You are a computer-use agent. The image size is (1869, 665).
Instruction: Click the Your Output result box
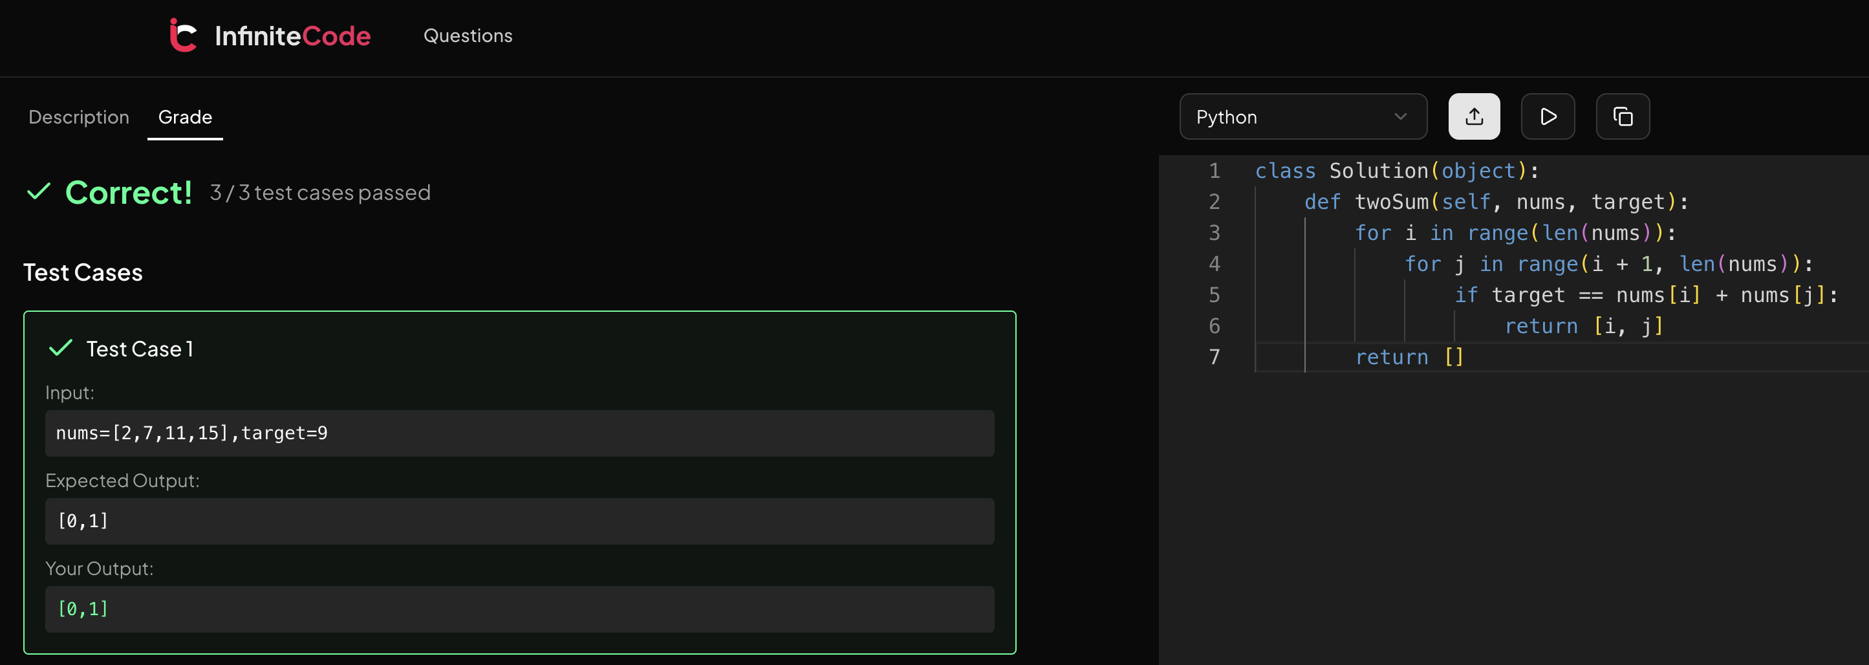[x=519, y=609]
